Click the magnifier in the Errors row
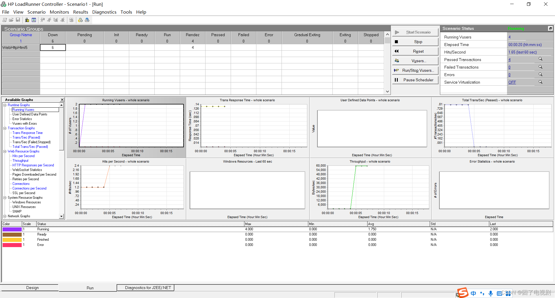The image size is (555, 298). 540,74
